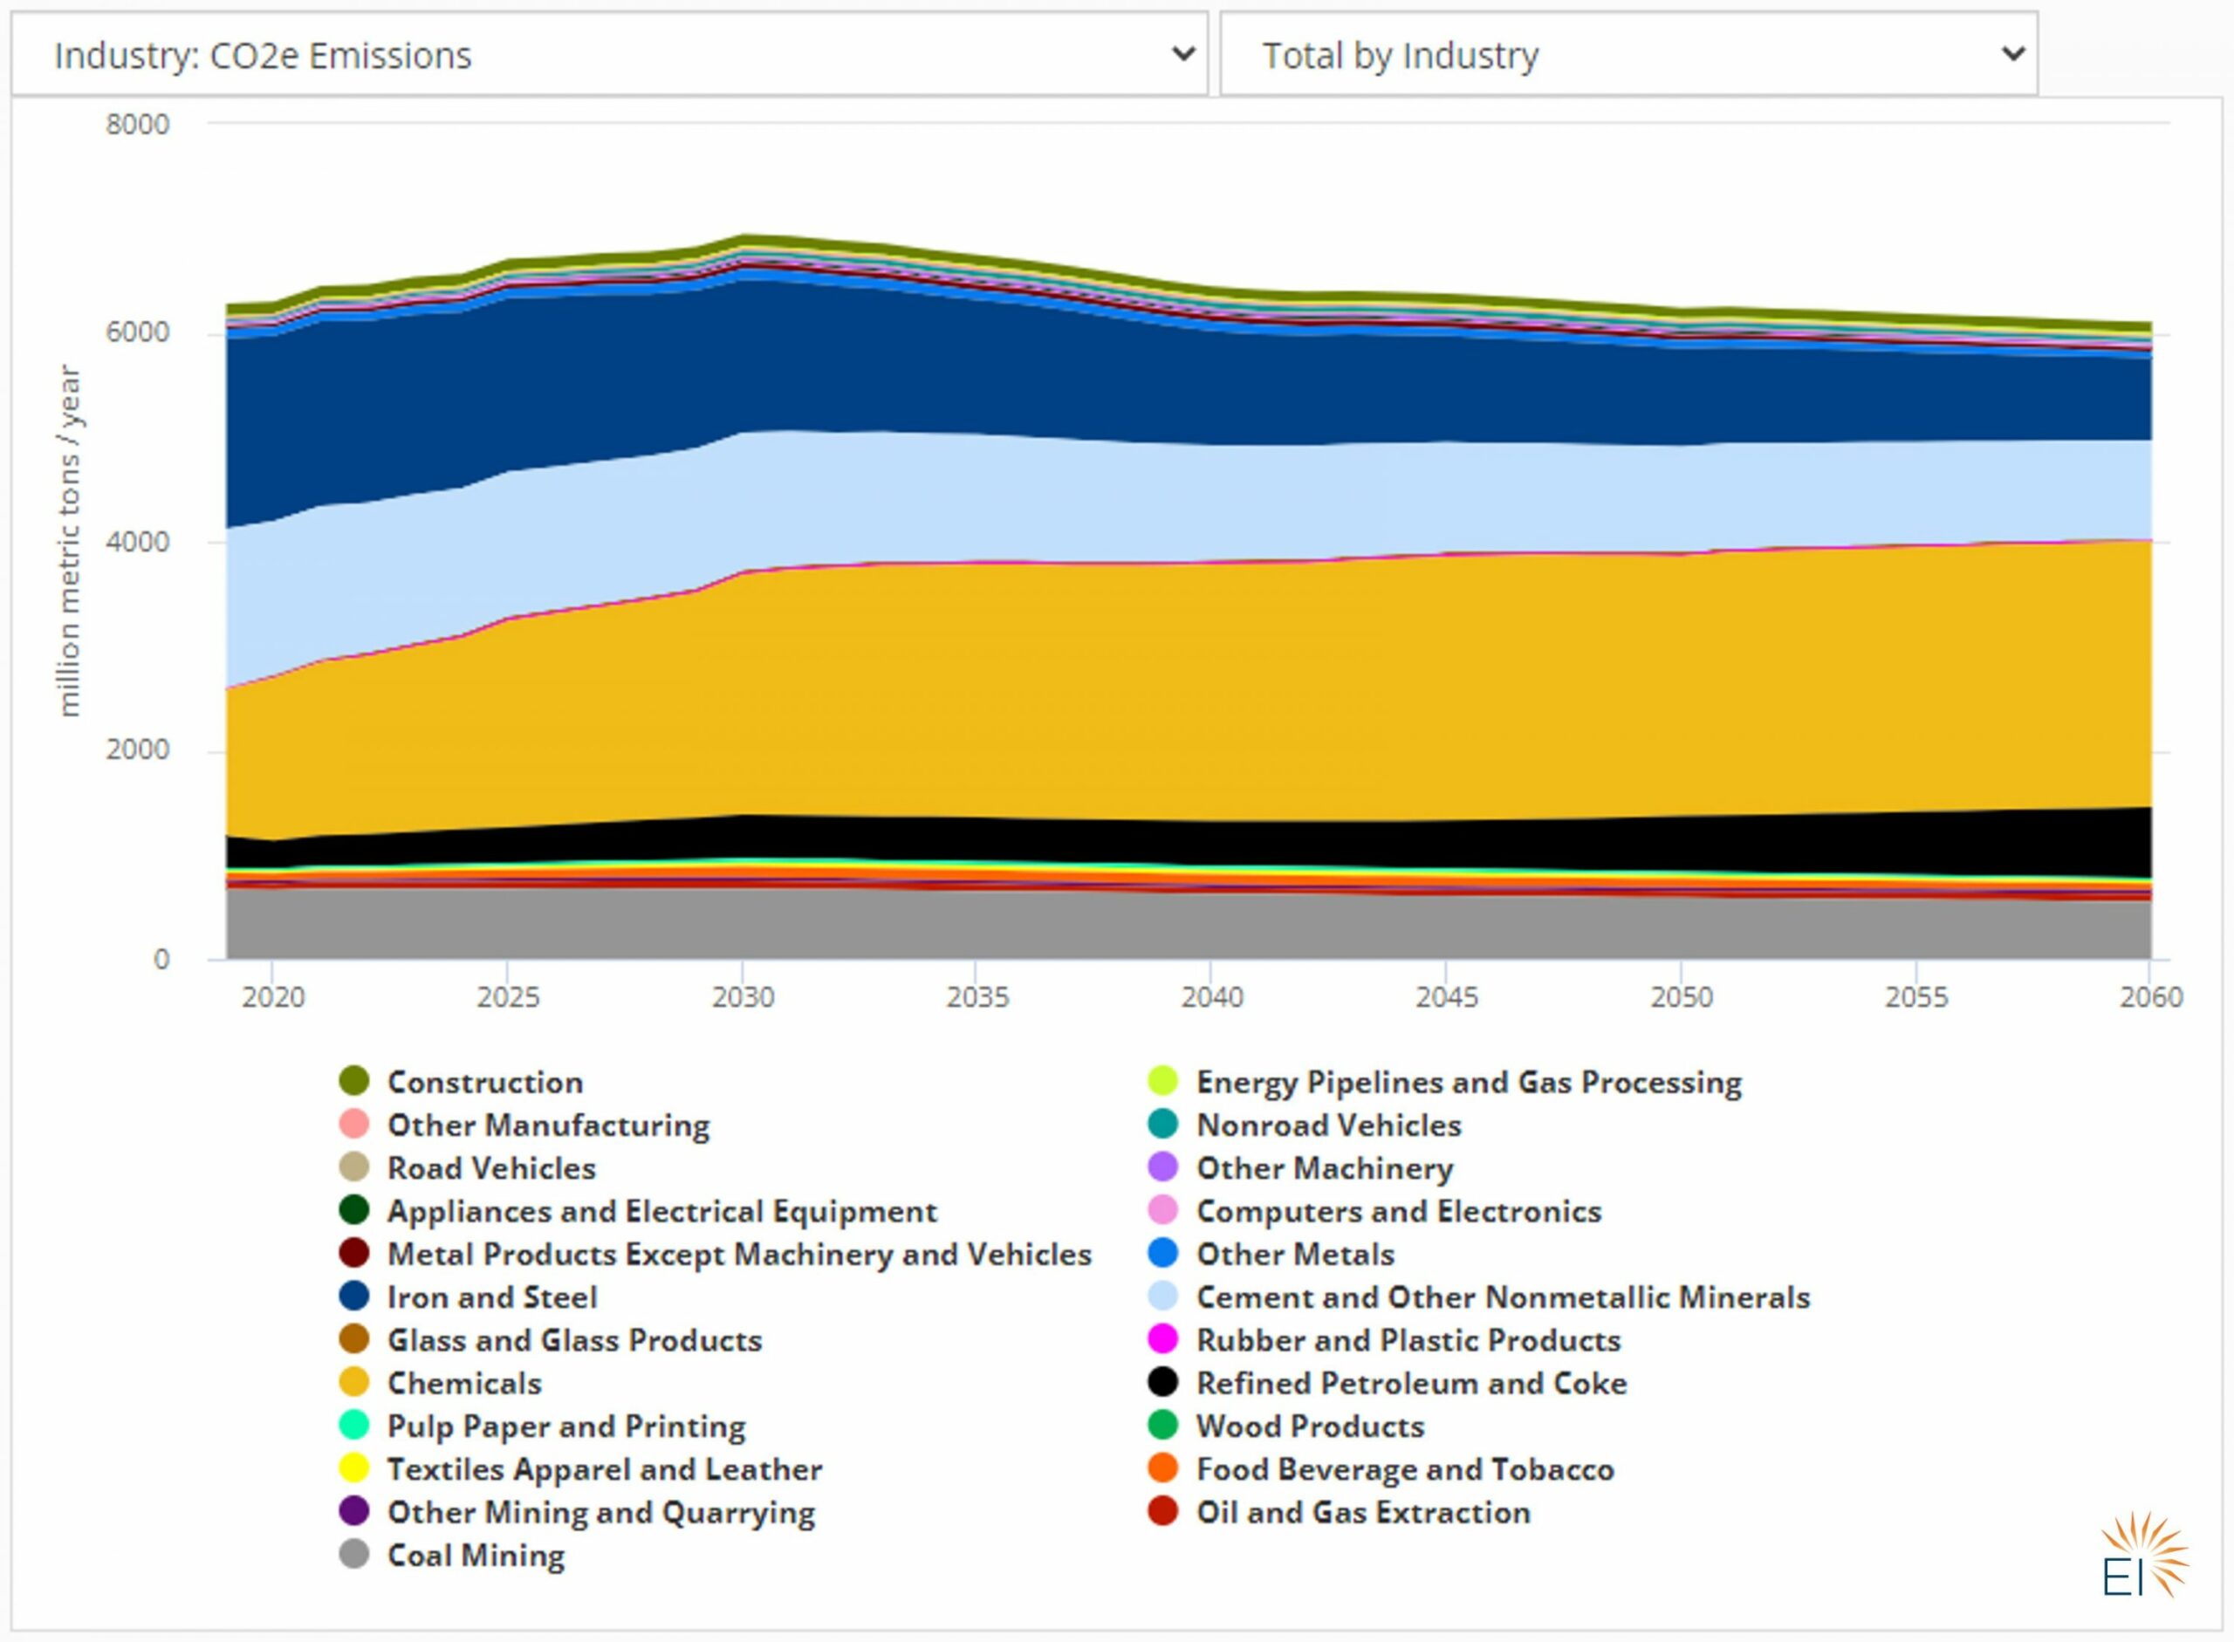The height and width of the screenshot is (1642, 2234).
Task: Click Food Beverage and Tobacco orange marker
Action: coord(1162,1468)
